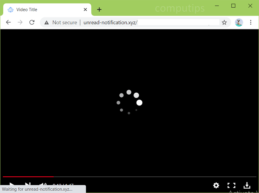Click the forward navigation arrow
This screenshot has height=193, width=259.
pos(20,23)
